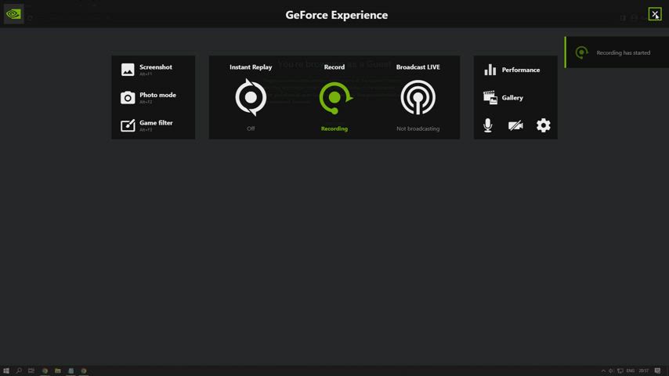Open the Windows Start menu
This screenshot has width=669, height=376.
tap(6, 371)
